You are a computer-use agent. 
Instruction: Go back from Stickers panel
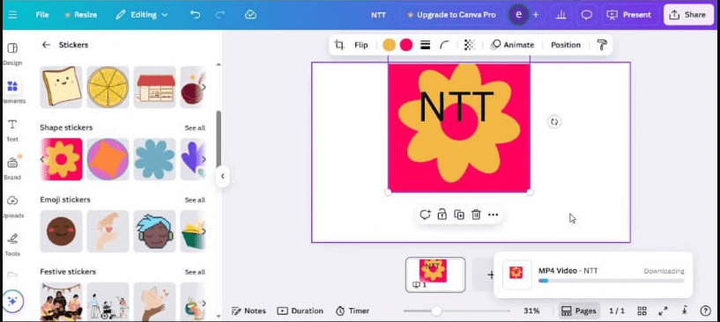pyautogui.click(x=46, y=45)
